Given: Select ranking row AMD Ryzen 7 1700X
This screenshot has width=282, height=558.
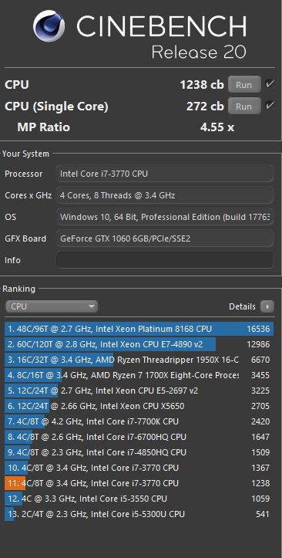Looking at the screenshot, I should coord(139,375).
